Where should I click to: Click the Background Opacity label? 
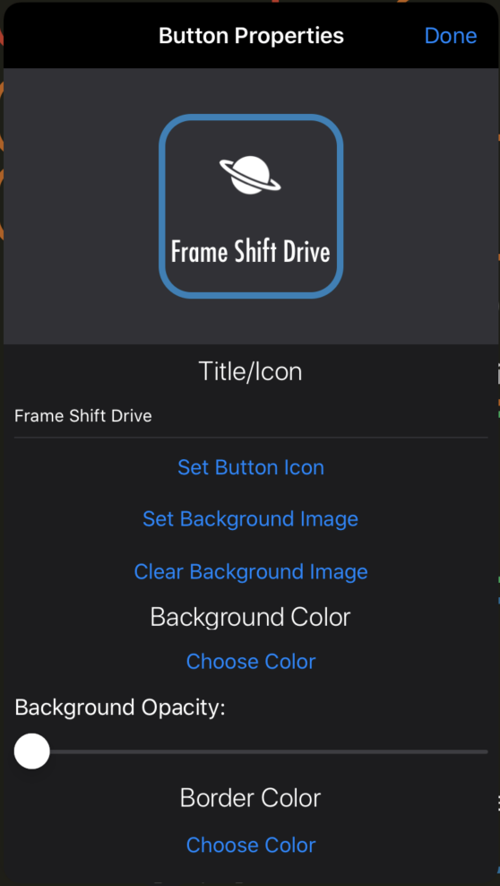(x=120, y=708)
